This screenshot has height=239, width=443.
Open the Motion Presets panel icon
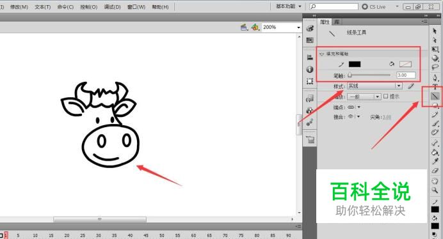pos(310,122)
